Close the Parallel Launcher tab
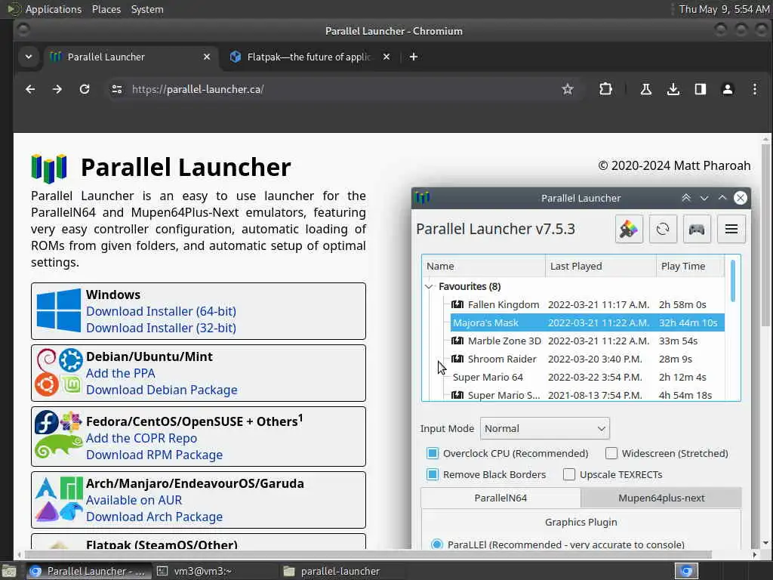This screenshot has height=580, width=773. point(207,57)
